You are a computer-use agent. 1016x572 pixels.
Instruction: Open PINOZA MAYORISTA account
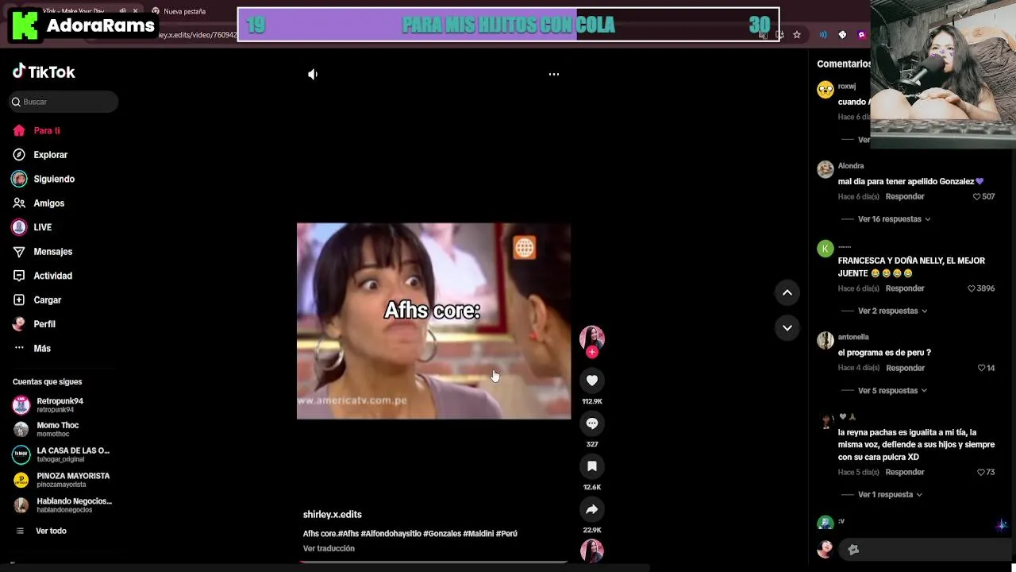point(61,480)
